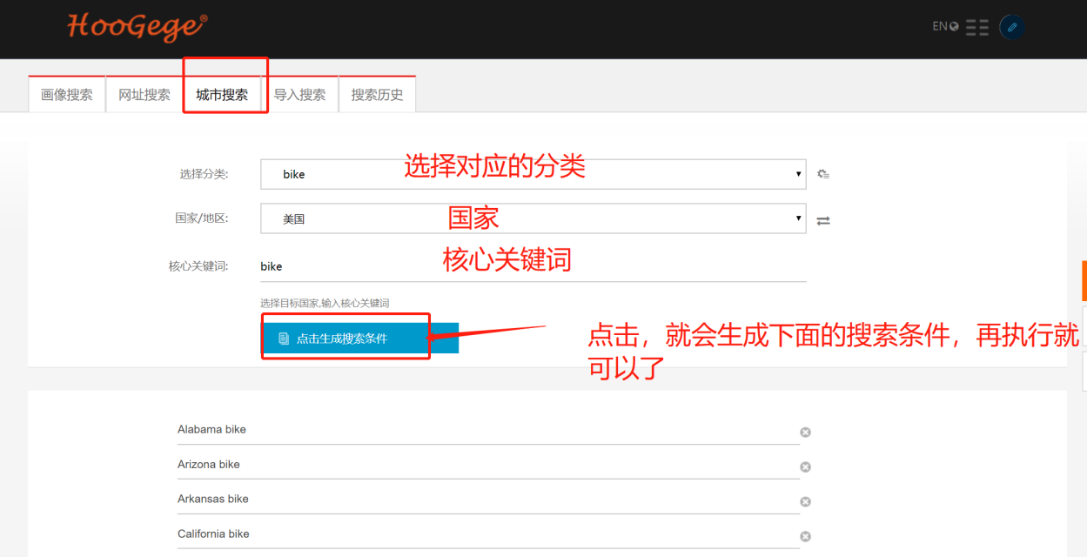The height and width of the screenshot is (557, 1087).
Task: Click the EN language globe icon
Action: click(945, 26)
